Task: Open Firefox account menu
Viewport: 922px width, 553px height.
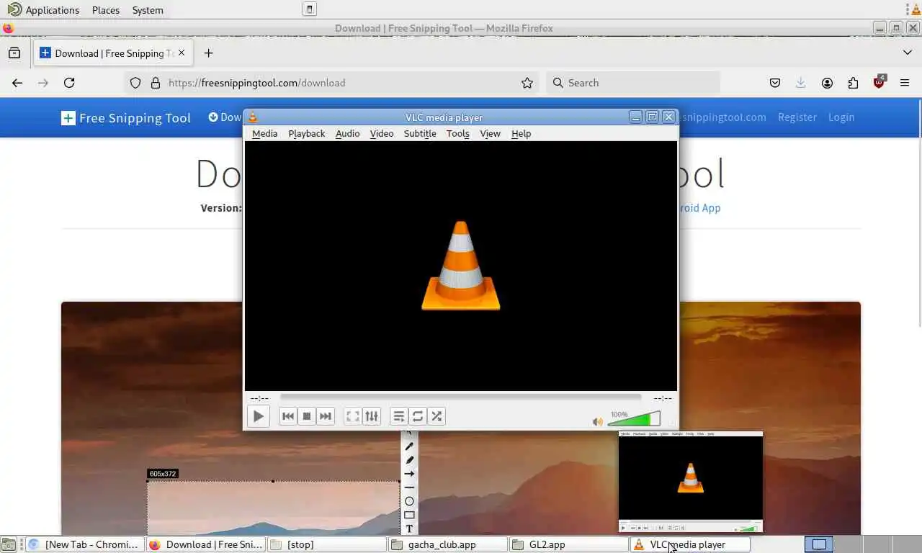Action: (x=827, y=83)
